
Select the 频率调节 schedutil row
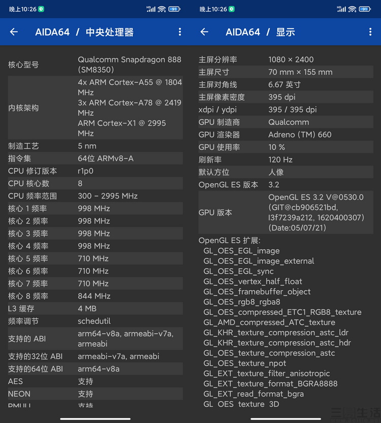(x=96, y=321)
